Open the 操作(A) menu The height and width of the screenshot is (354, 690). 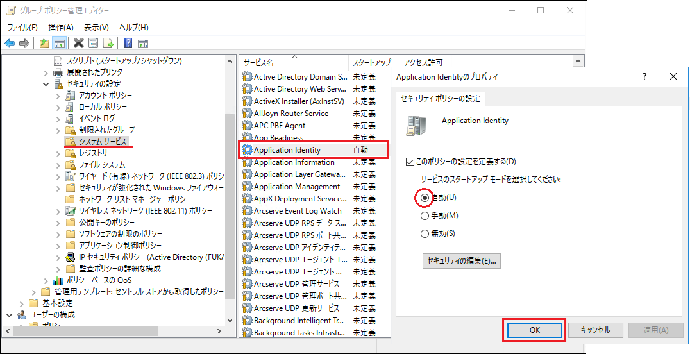tap(61, 28)
